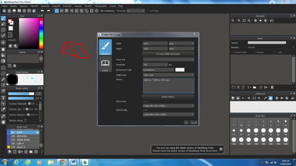Toggle Protect Alpha checkbox

coord(233,52)
